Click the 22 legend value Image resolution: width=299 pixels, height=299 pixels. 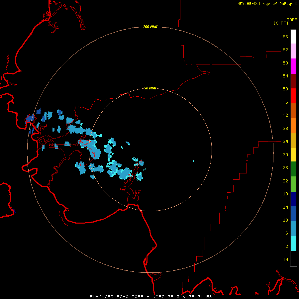click(285, 181)
